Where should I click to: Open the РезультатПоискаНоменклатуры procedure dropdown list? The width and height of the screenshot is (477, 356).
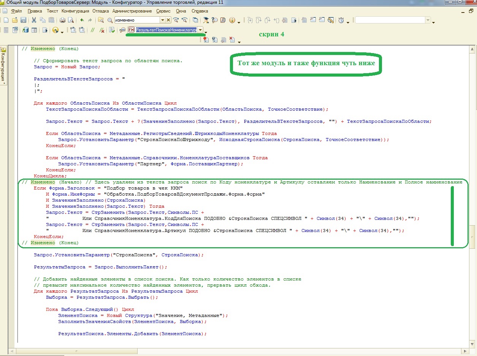[200, 30]
